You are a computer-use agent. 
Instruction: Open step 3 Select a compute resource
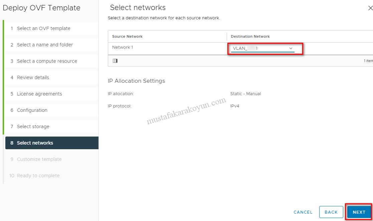[x=47, y=61]
